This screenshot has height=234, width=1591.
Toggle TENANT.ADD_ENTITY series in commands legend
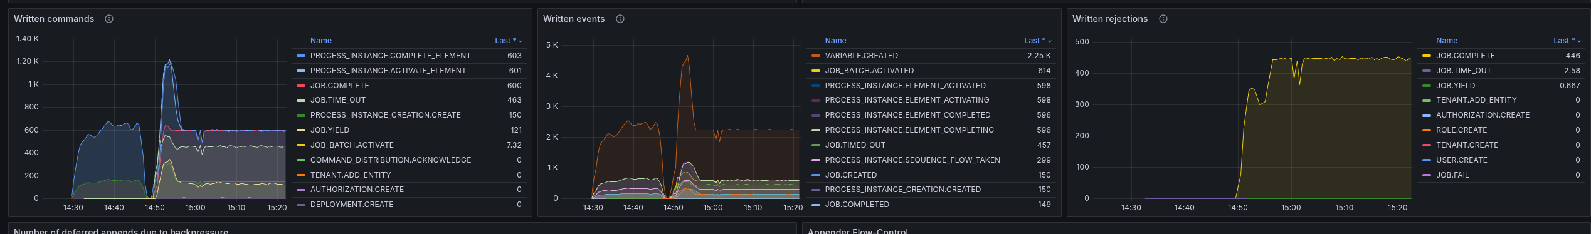coord(351,175)
